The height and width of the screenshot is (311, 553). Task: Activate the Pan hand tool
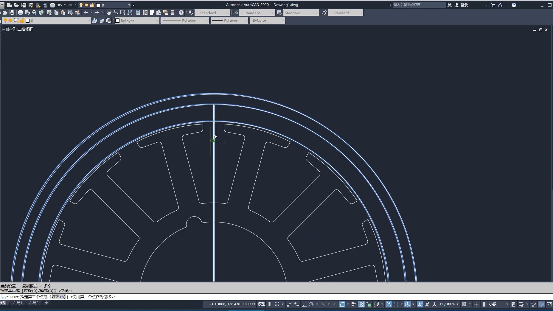coord(109,13)
